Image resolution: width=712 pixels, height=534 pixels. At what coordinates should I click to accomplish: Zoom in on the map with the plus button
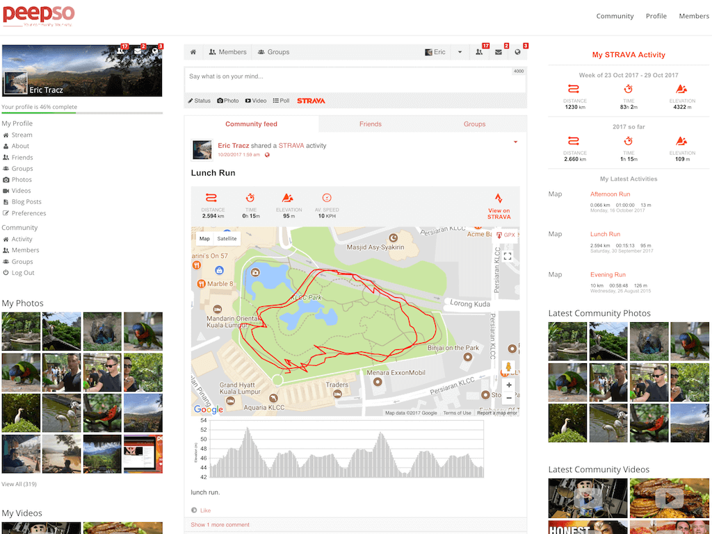click(x=509, y=385)
